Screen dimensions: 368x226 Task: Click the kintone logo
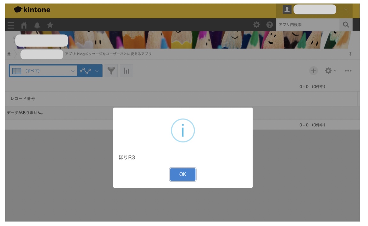point(32,10)
